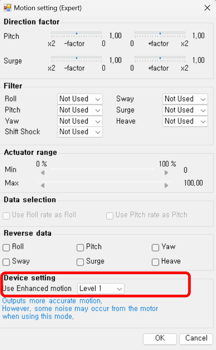This screenshot has height=350, width=216.
Task: Click the Cancel button
Action: [196, 339]
